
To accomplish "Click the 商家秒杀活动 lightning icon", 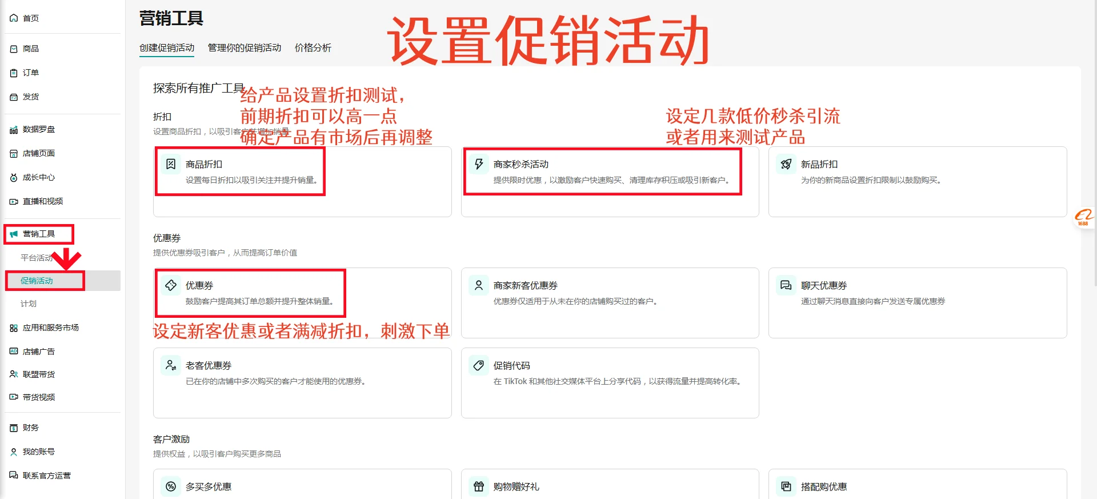I will [479, 164].
